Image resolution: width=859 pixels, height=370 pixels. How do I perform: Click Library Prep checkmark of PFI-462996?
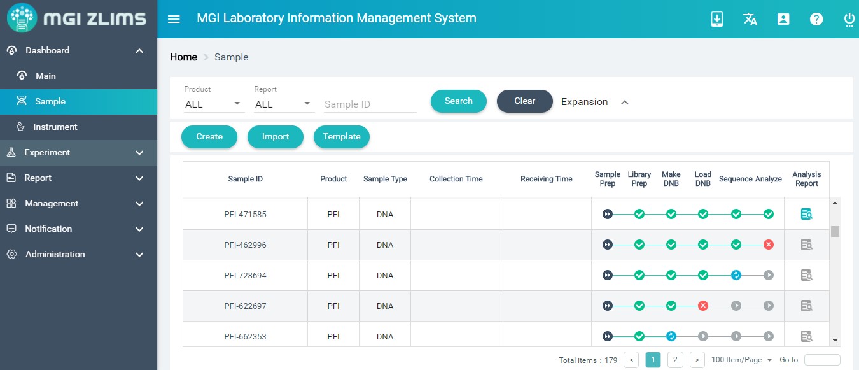(x=639, y=245)
